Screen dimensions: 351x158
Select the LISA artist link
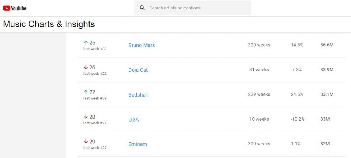(133, 119)
